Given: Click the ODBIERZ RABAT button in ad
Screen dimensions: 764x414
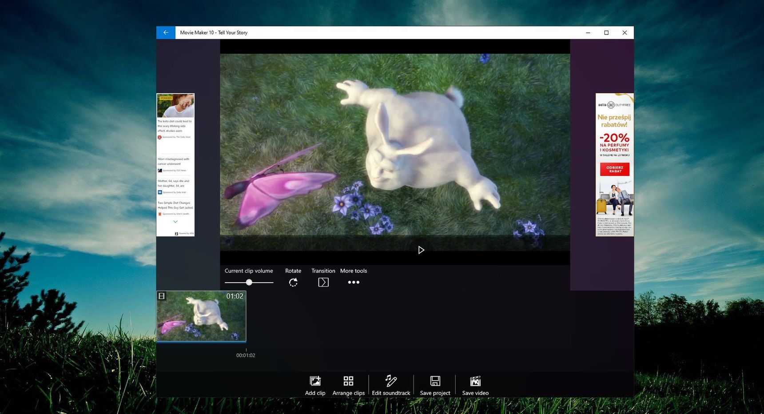Looking at the screenshot, I should (x=615, y=169).
